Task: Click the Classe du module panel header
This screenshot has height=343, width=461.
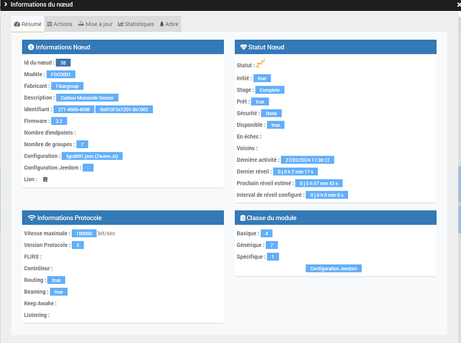Action: point(336,218)
